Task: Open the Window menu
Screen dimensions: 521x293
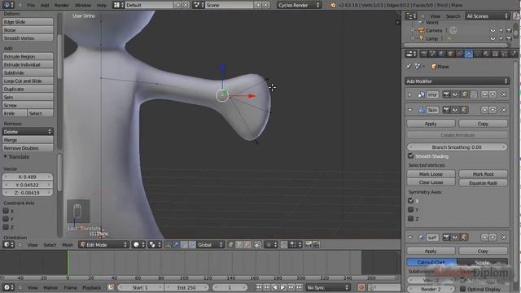Action: point(83,6)
